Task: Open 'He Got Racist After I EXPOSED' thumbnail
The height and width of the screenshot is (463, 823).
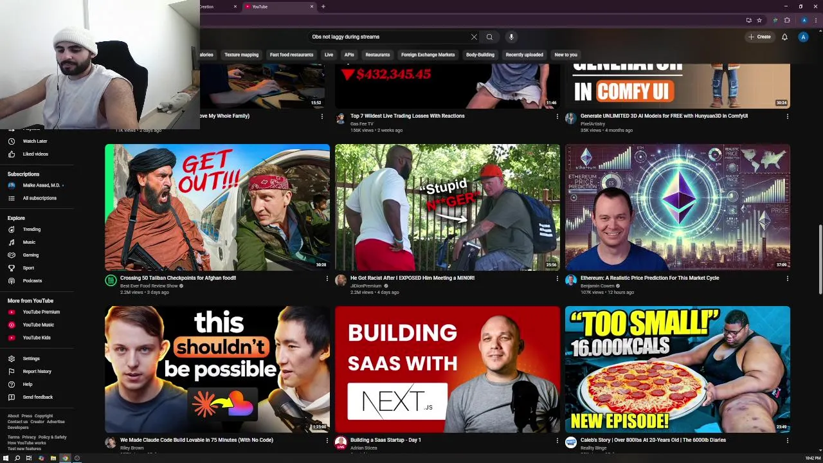Action: (x=448, y=207)
